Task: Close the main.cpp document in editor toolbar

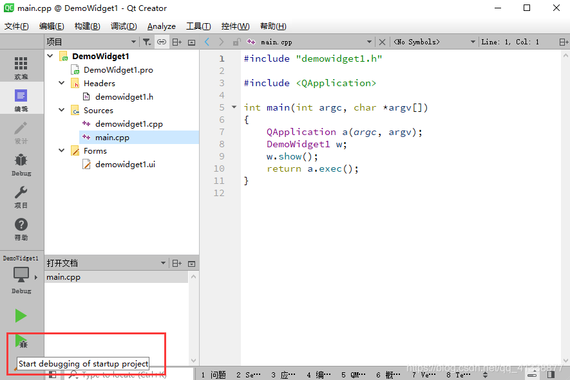Action: click(x=382, y=42)
